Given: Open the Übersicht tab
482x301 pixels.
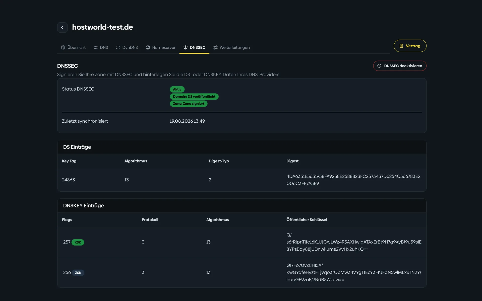Looking at the screenshot, I should [73, 47].
